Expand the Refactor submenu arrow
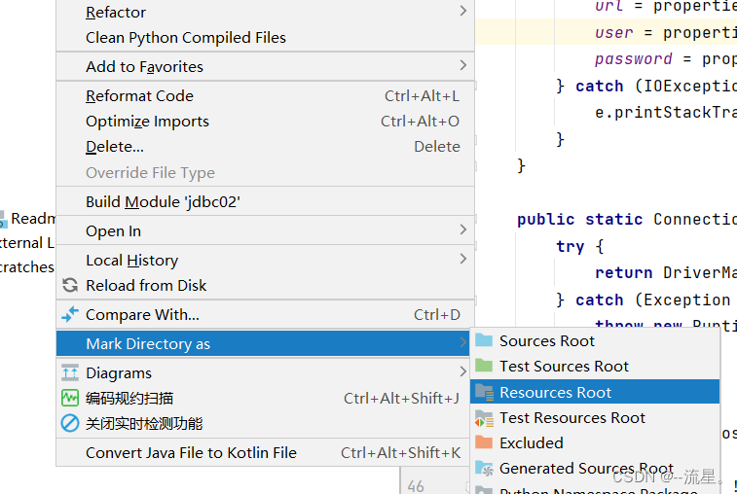The height and width of the screenshot is (494, 737). (x=462, y=12)
